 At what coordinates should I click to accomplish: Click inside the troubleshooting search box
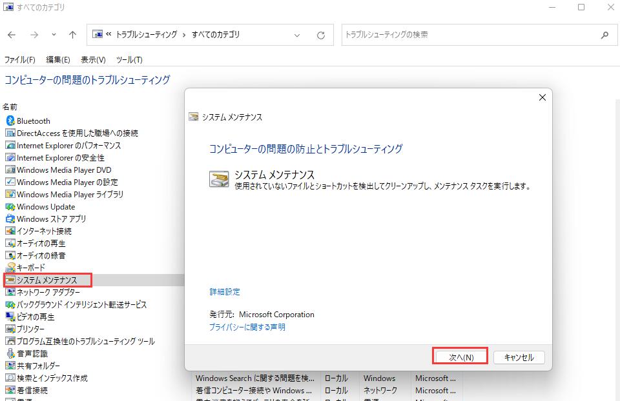[452, 35]
